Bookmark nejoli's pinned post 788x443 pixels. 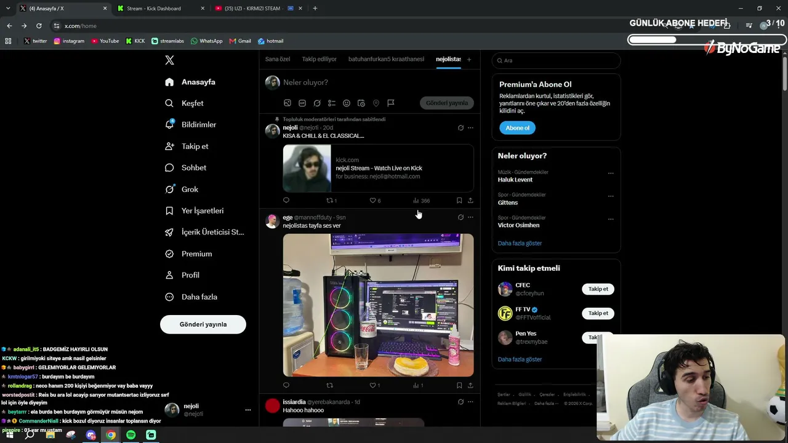[x=459, y=201]
